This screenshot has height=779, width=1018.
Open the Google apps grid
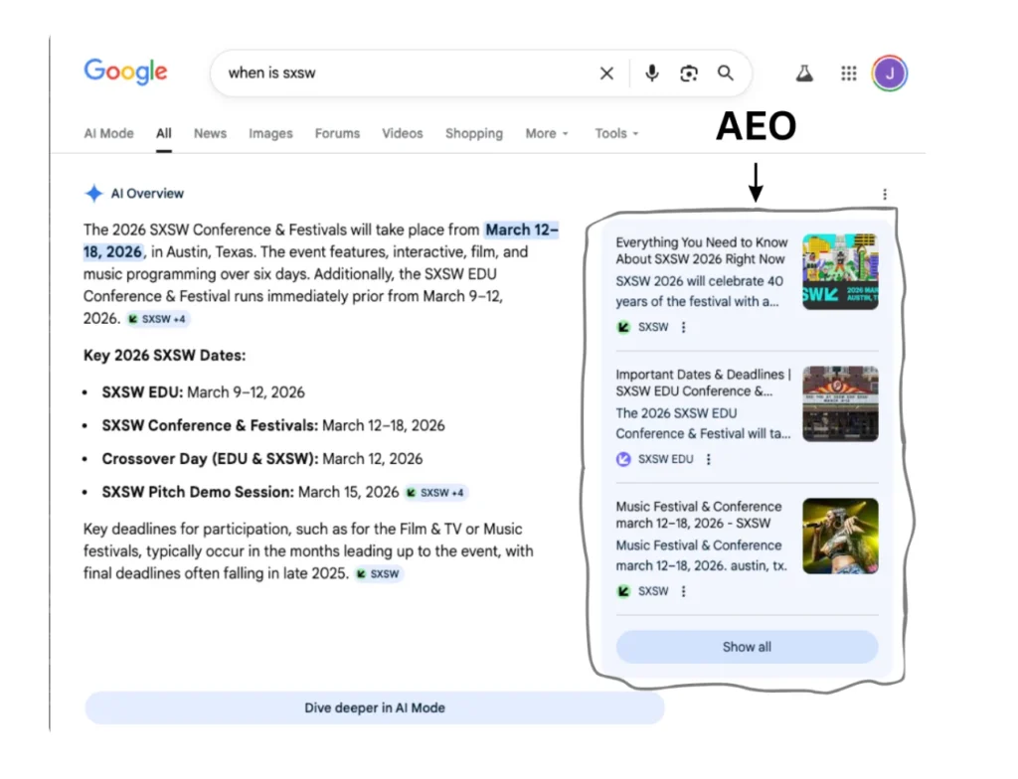[x=848, y=74]
